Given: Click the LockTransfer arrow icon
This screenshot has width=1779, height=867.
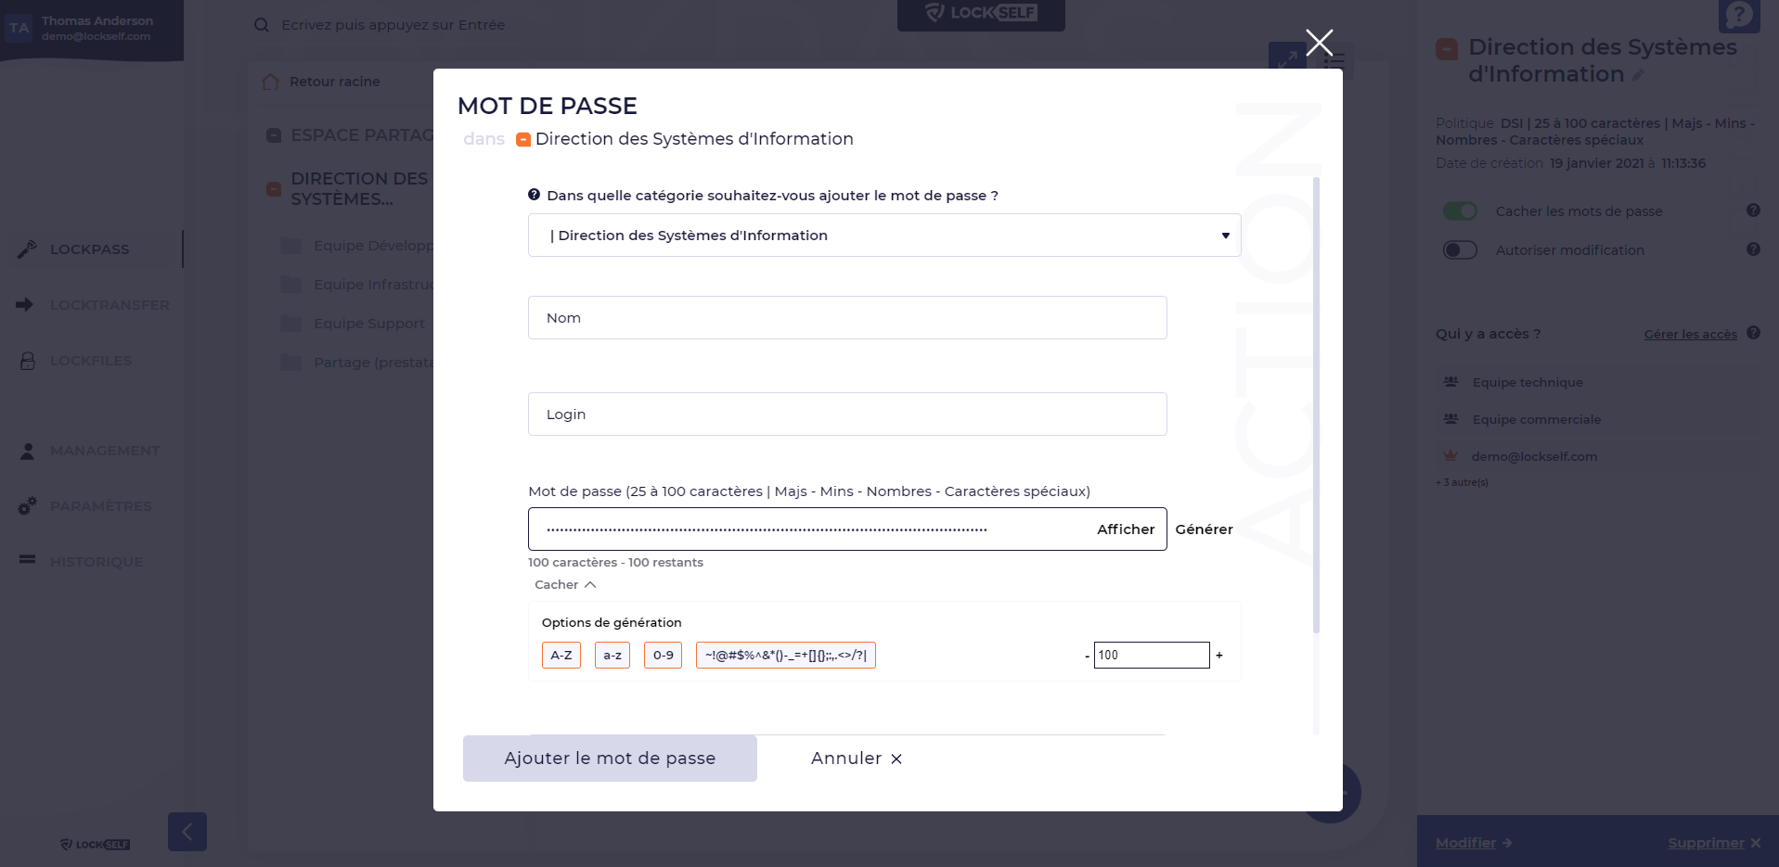Looking at the screenshot, I should [25, 304].
